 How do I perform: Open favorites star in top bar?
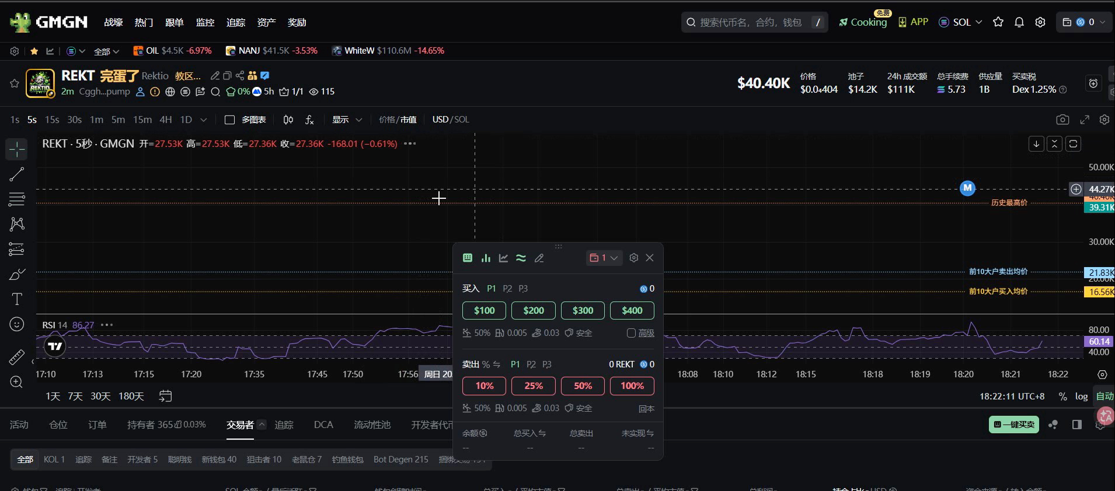tap(998, 22)
